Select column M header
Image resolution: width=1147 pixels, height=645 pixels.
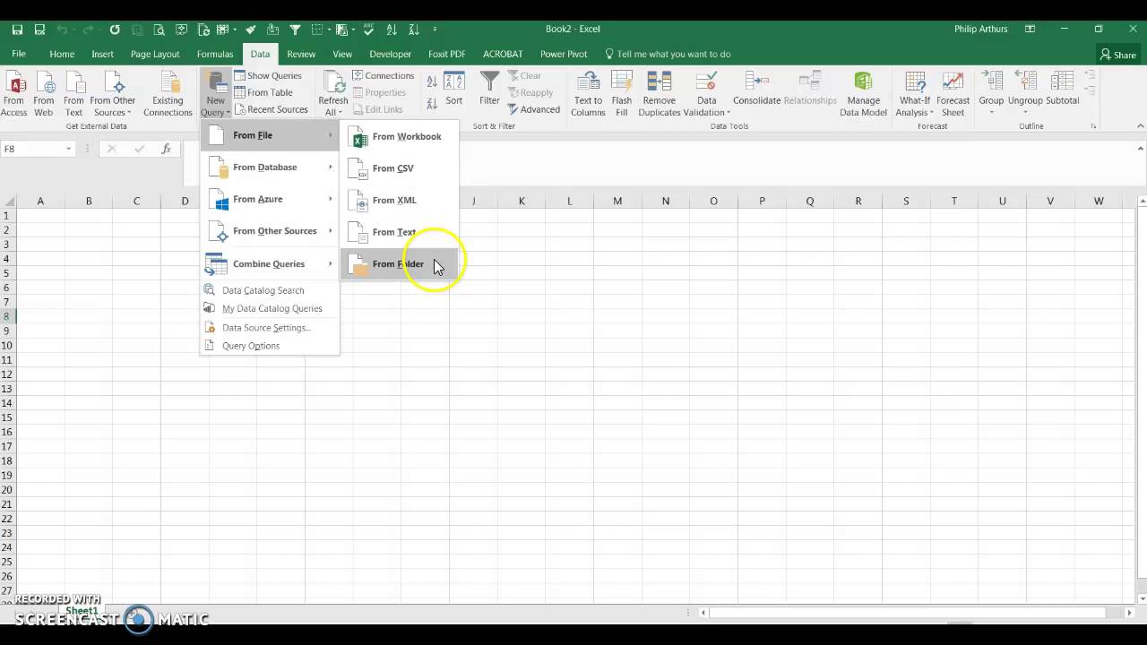click(x=617, y=201)
